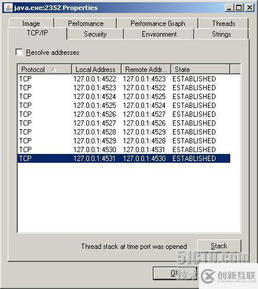
Task: Click the Protocol column sort arrow
Action: pos(54,69)
